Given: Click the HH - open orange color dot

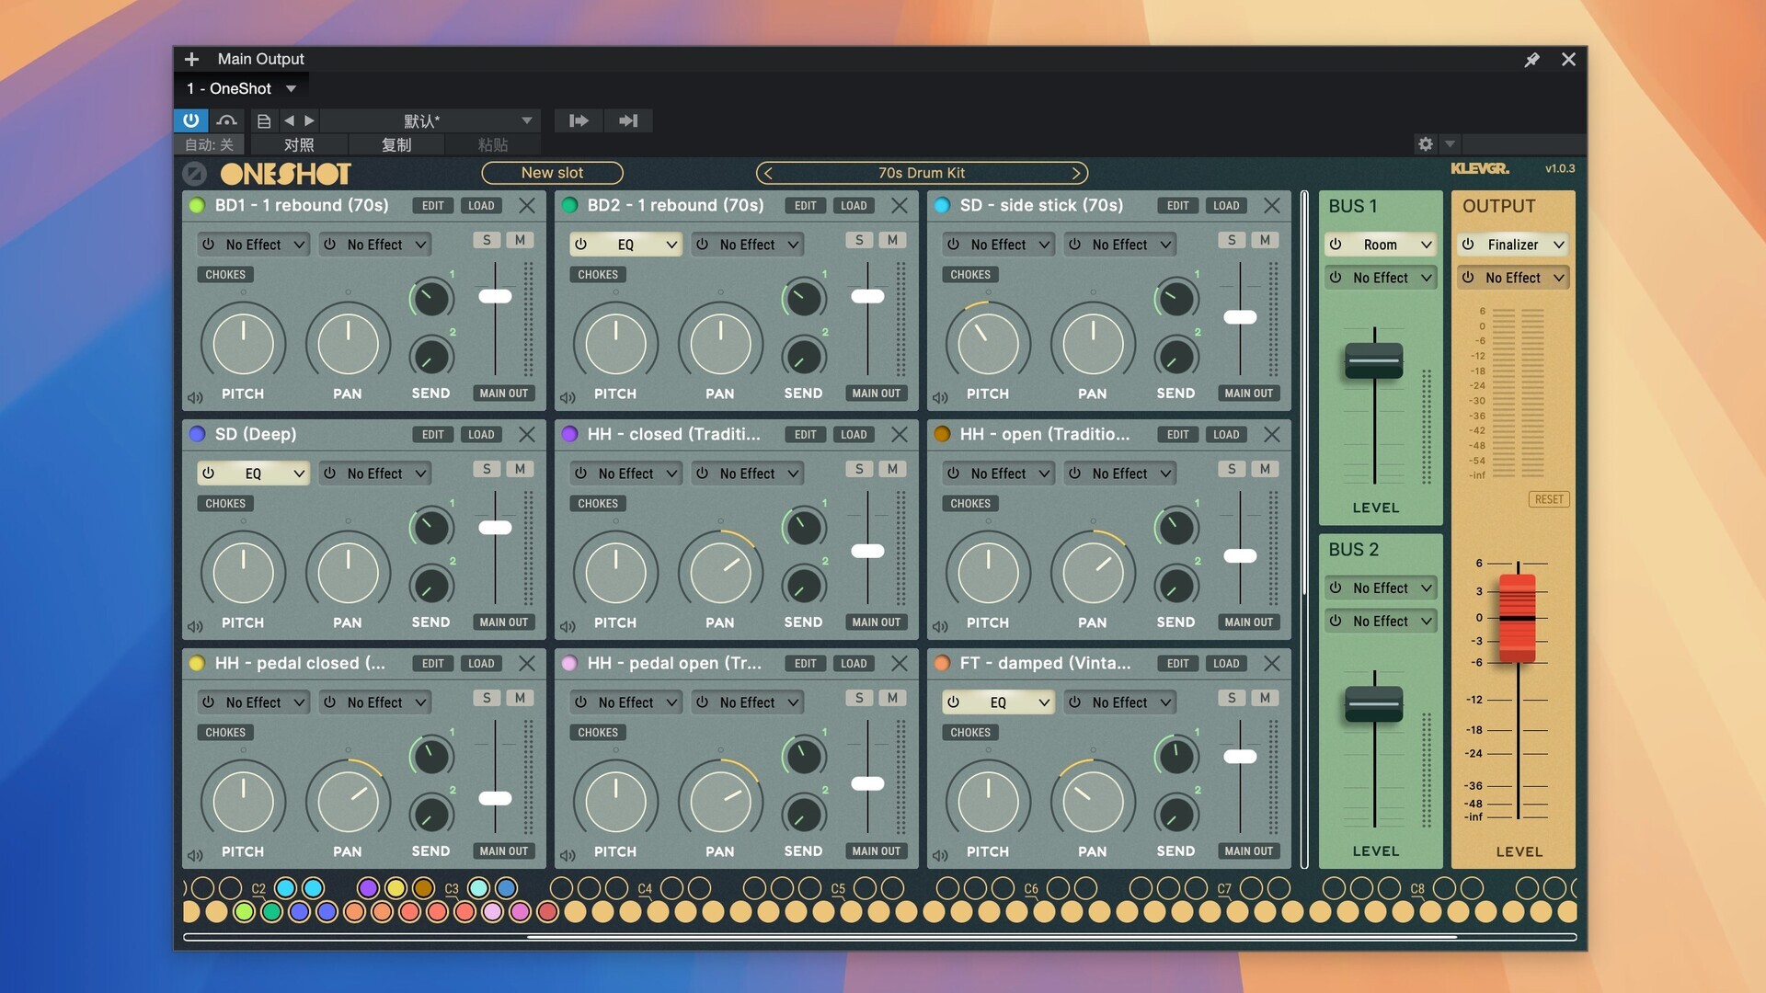Looking at the screenshot, I should coord(942,434).
